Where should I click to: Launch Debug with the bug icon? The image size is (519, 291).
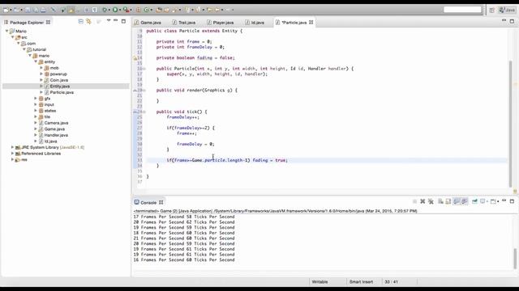pyautogui.click(x=105, y=10)
